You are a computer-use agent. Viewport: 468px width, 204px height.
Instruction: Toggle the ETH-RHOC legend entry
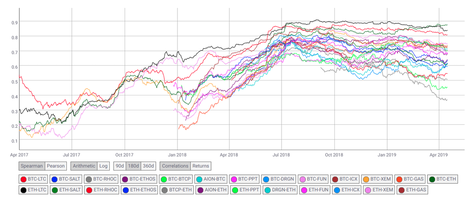101,190
